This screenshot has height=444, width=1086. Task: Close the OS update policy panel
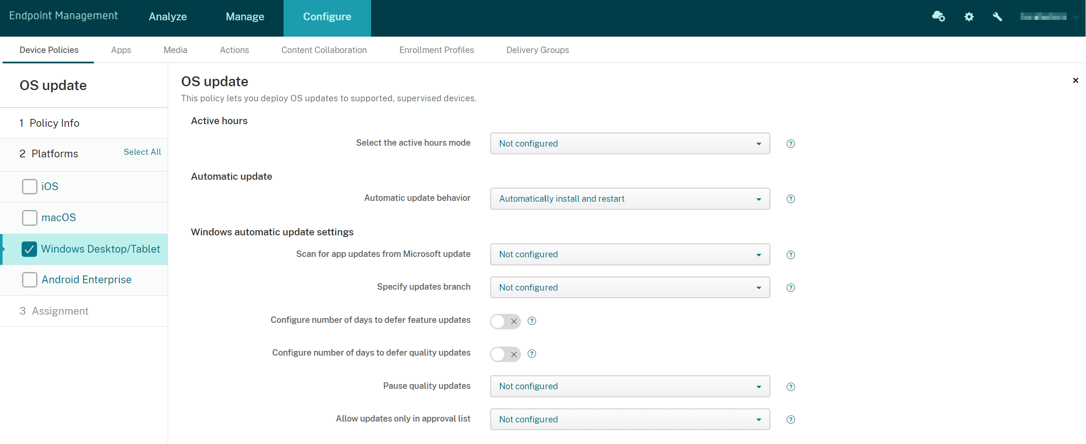point(1075,81)
